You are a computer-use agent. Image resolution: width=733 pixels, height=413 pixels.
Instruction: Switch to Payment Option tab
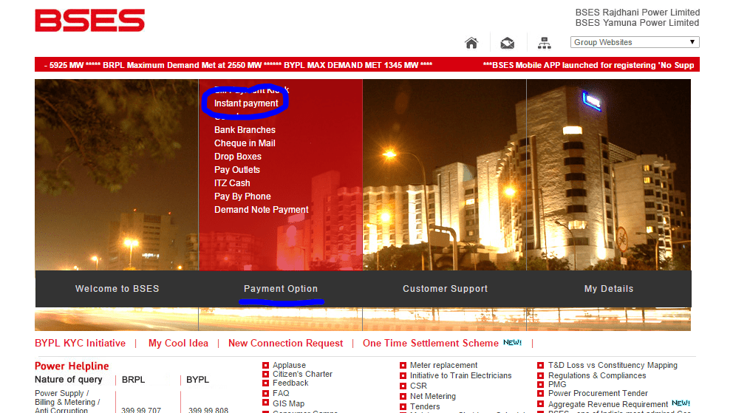(x=281, y=289)
